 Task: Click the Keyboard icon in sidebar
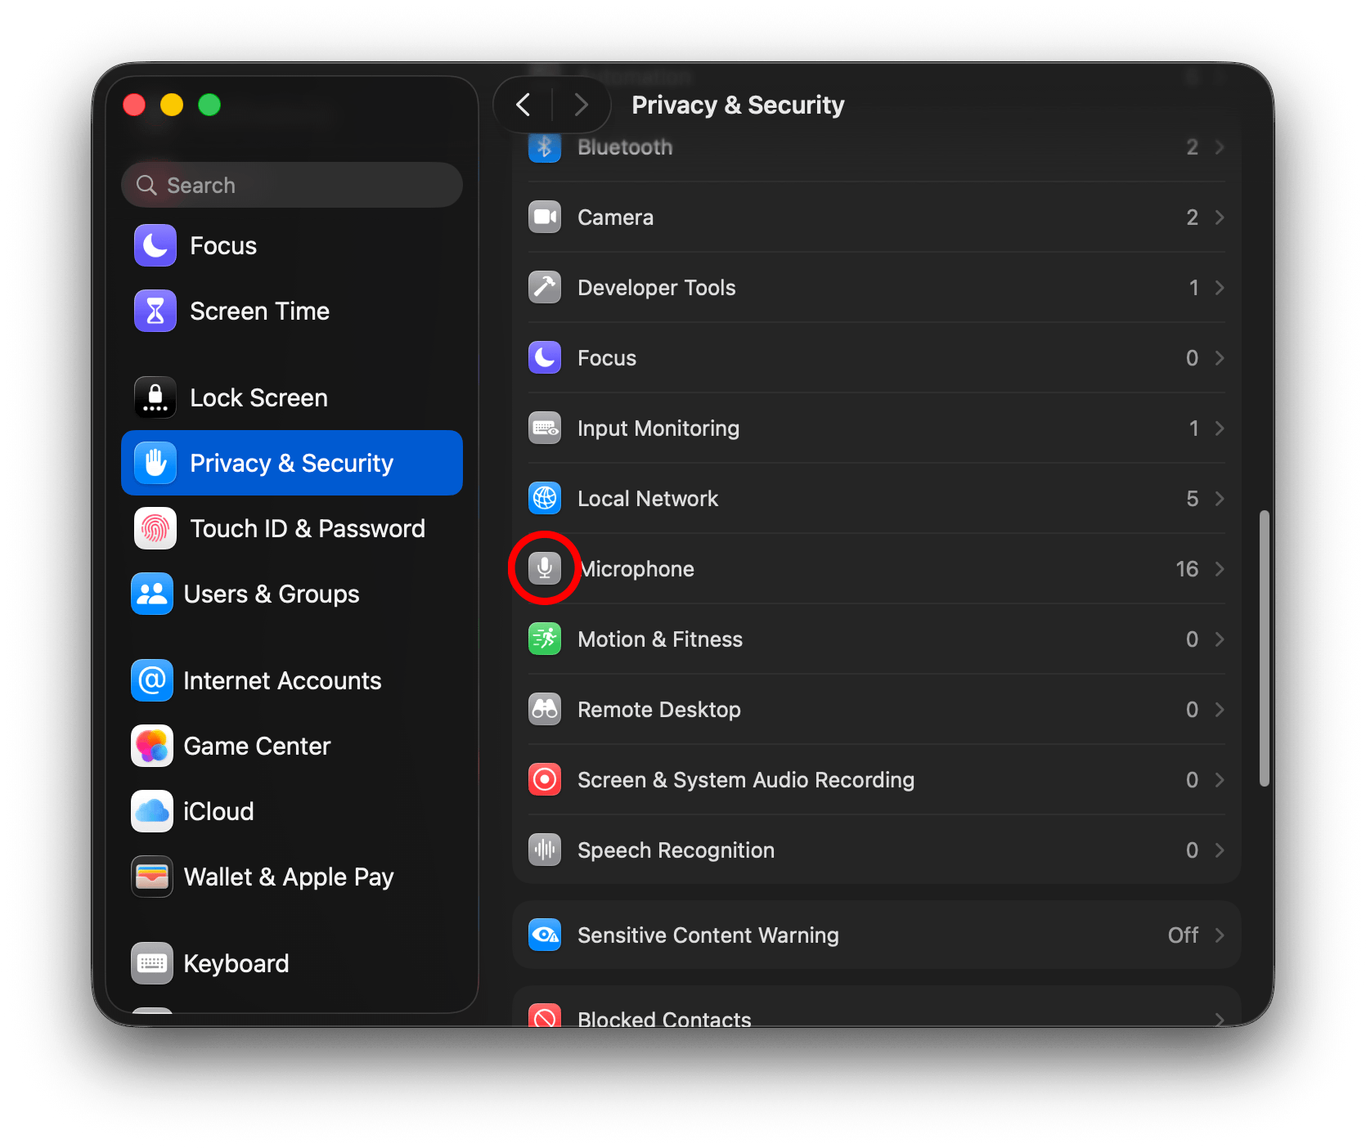tap(152, 963)
